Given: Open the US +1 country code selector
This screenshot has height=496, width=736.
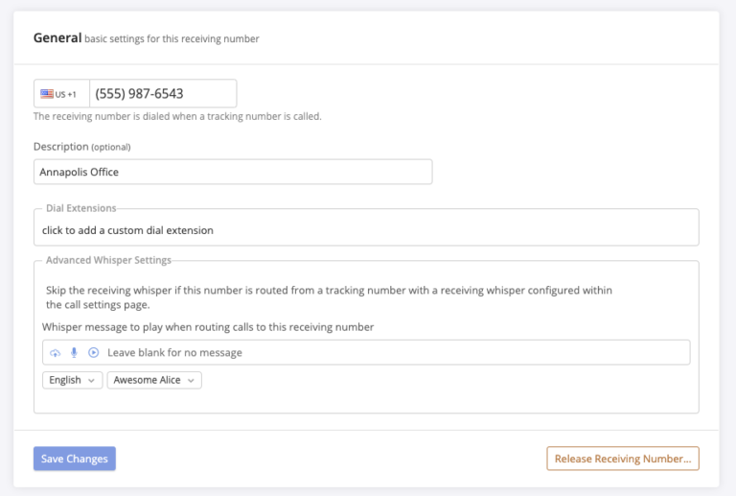Looking at the screenshot, I should (x=62, y=94).
